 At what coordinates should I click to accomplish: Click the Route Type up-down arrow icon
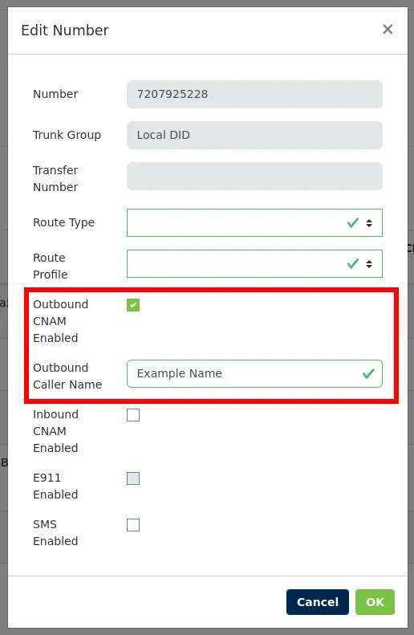[x=369, y=222]
